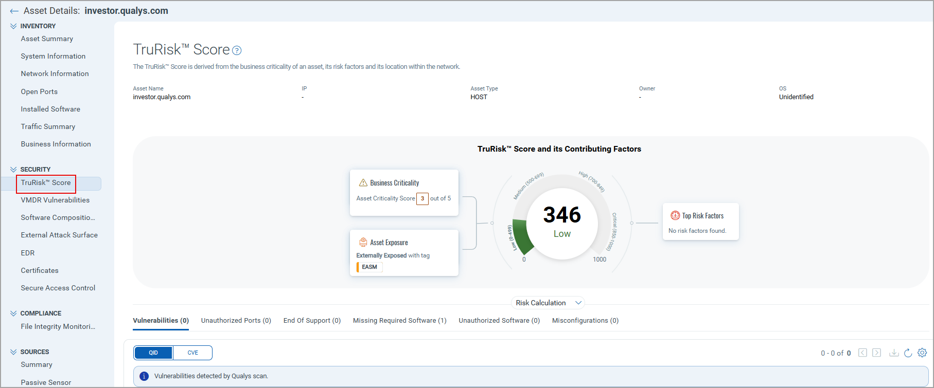Open External Attack Surface in the sidebar
This screenshot has height=388, width=934.
pos(59,235)
